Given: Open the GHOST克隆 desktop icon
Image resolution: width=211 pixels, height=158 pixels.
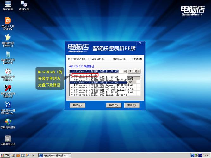Looking at the screenshot, I should [x=8, y=38].
